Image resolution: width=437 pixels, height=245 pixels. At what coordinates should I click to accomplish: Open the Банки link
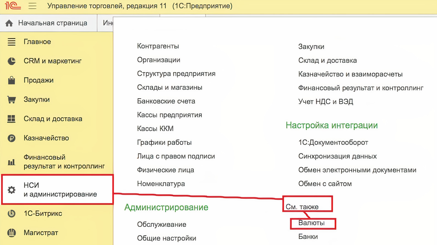click(308, 237)
